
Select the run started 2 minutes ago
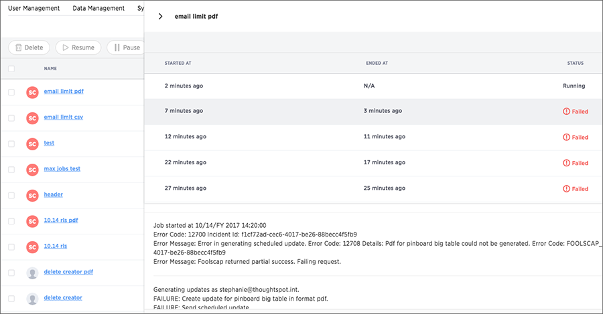tap(184, 86)
